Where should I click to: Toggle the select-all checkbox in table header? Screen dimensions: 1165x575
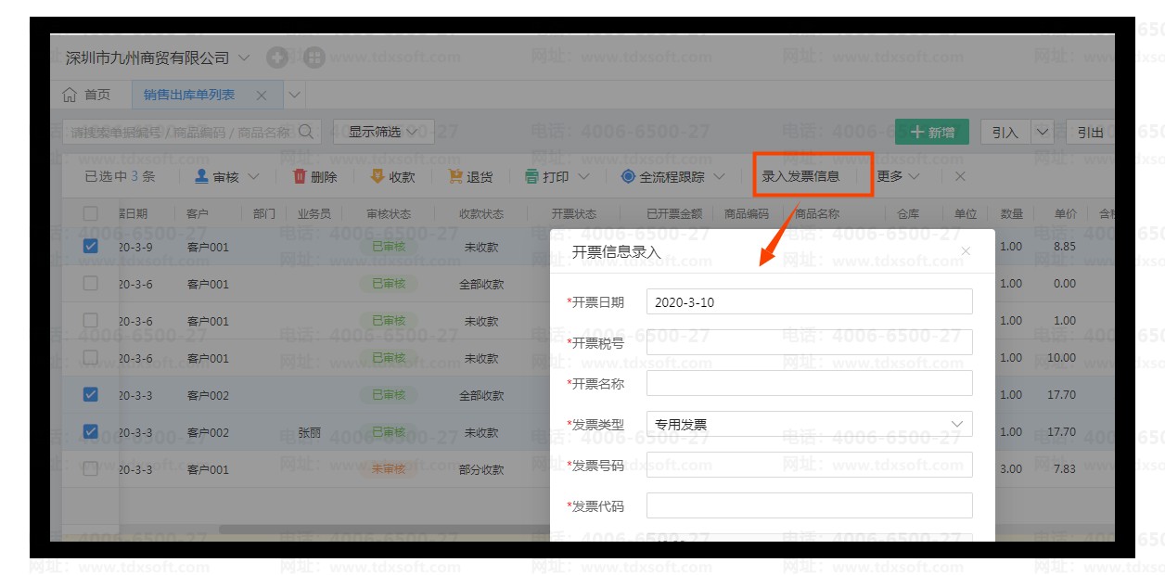90,213
